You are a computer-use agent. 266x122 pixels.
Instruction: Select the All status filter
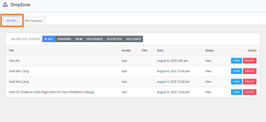click(49, 39)
